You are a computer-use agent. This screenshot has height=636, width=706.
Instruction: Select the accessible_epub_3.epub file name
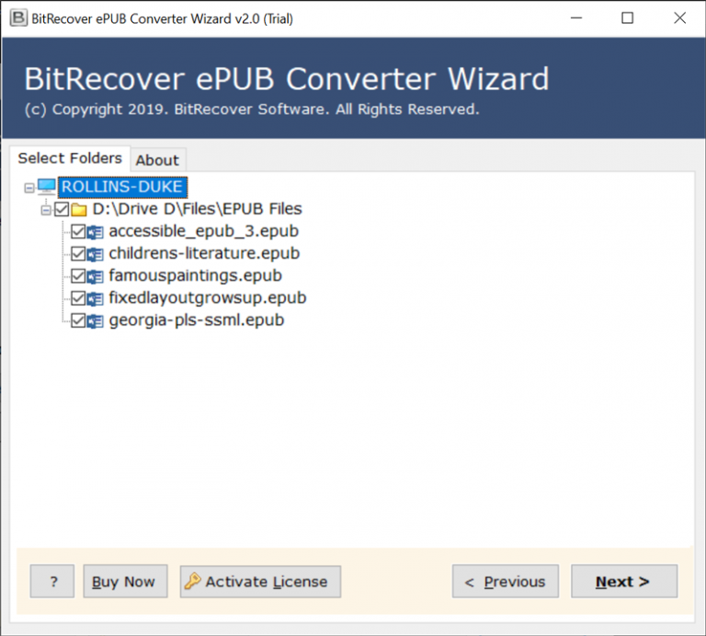pyautogui.click(x=203, y=231)
